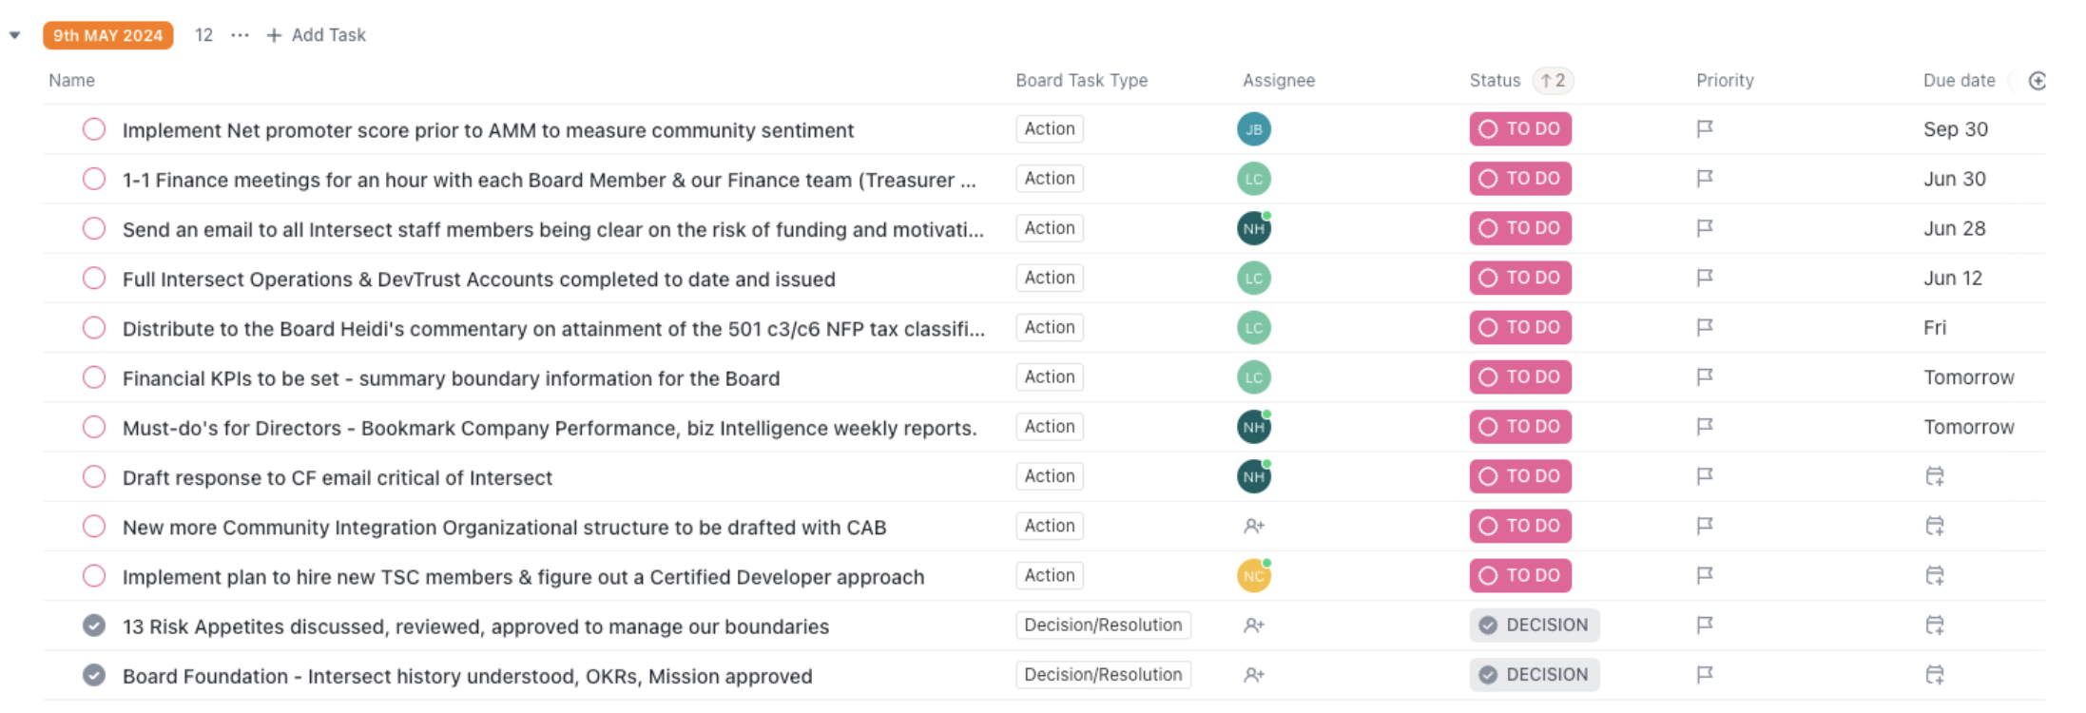This screenshot has height=713, width=2086.
Task: Collapse the 9th MAY 2024 task group
Action: tap(14, 36)
